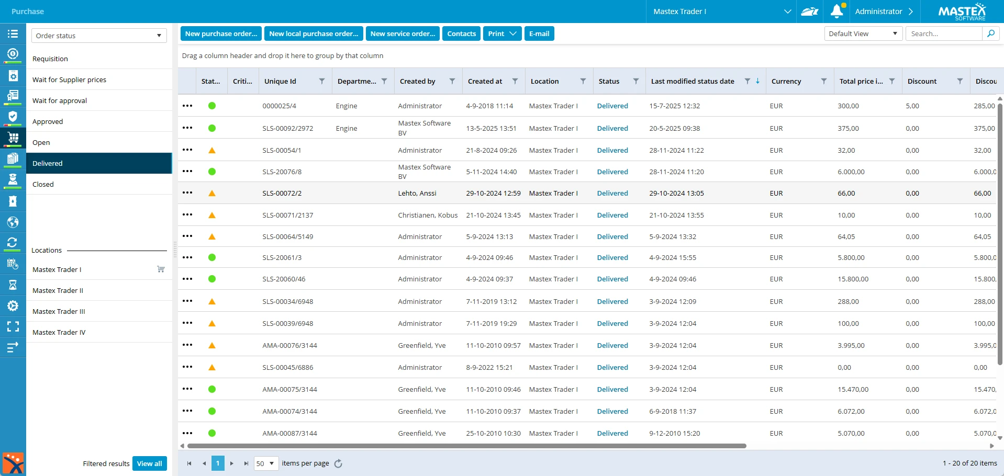Click the E-mail button
Screen dimensions: 1004x476
tap(539, 33)
